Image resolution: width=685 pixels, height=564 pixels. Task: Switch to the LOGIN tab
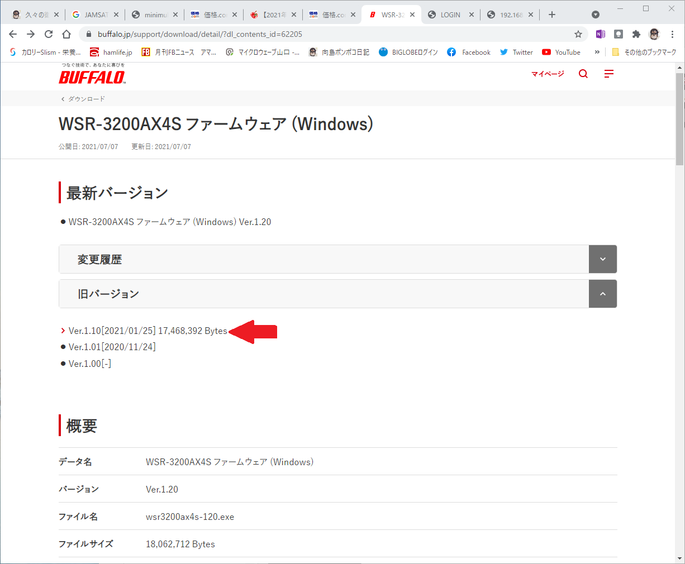450,15
